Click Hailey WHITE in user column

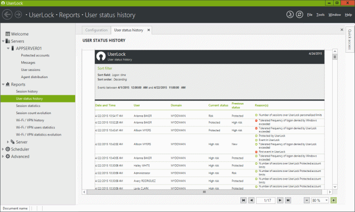tap(141, 165)
